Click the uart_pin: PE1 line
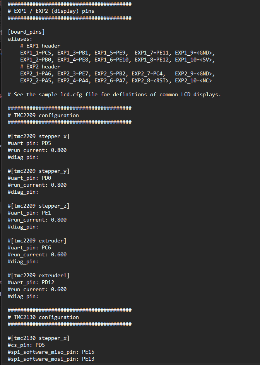The image size is (260, 365). (29, 213)
